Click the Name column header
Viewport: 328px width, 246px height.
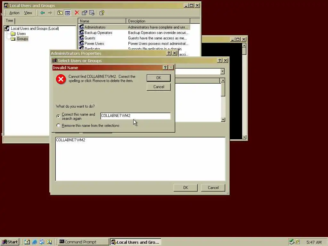102,21
